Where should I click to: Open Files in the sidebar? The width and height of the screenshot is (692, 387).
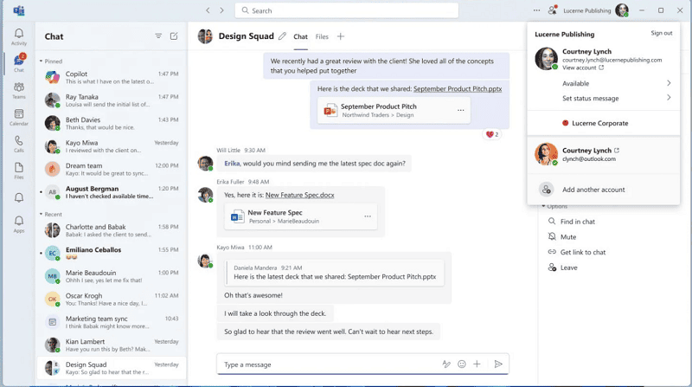tap(18, 171)
